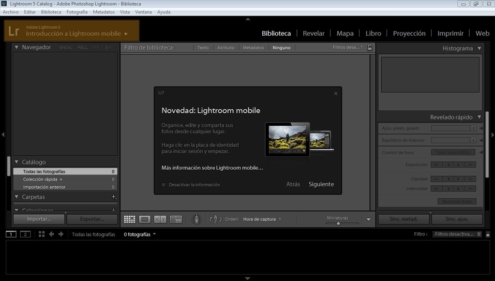Click the Sinc. metad. button
This screenshot has width=495, height=281.
[404, 219]
